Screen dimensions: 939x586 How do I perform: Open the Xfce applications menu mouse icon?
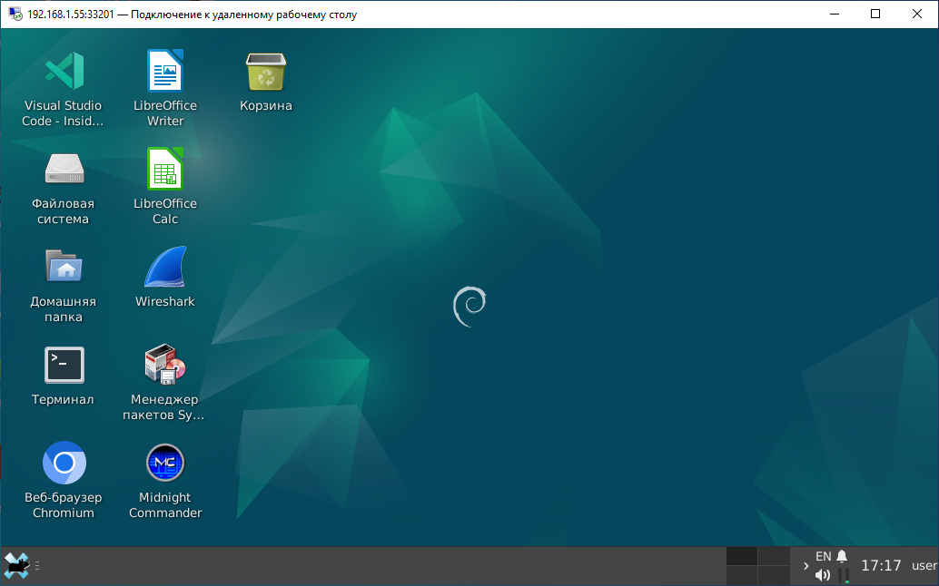(16, 566)
